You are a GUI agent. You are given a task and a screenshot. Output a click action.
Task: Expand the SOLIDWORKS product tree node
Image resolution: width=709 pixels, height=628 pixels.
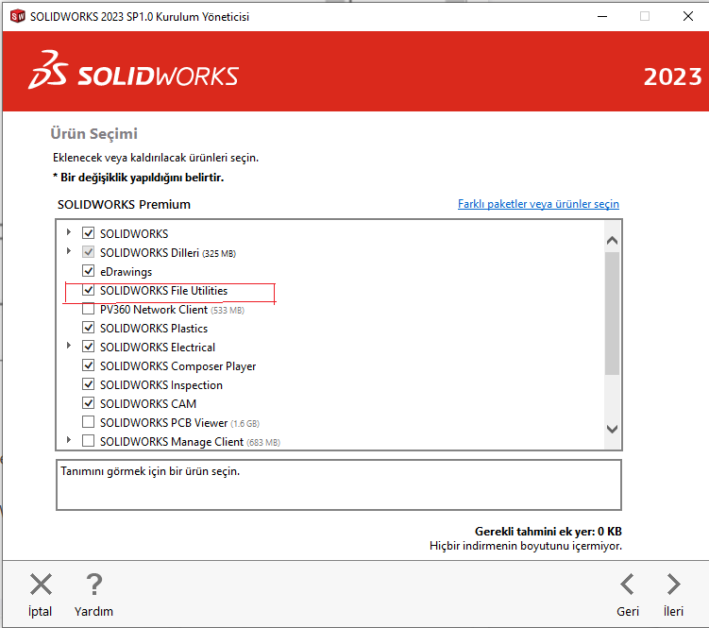69,232
